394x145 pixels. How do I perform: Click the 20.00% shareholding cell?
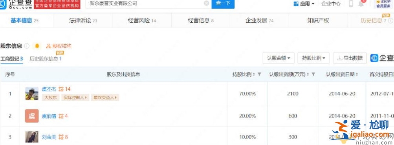247,116
